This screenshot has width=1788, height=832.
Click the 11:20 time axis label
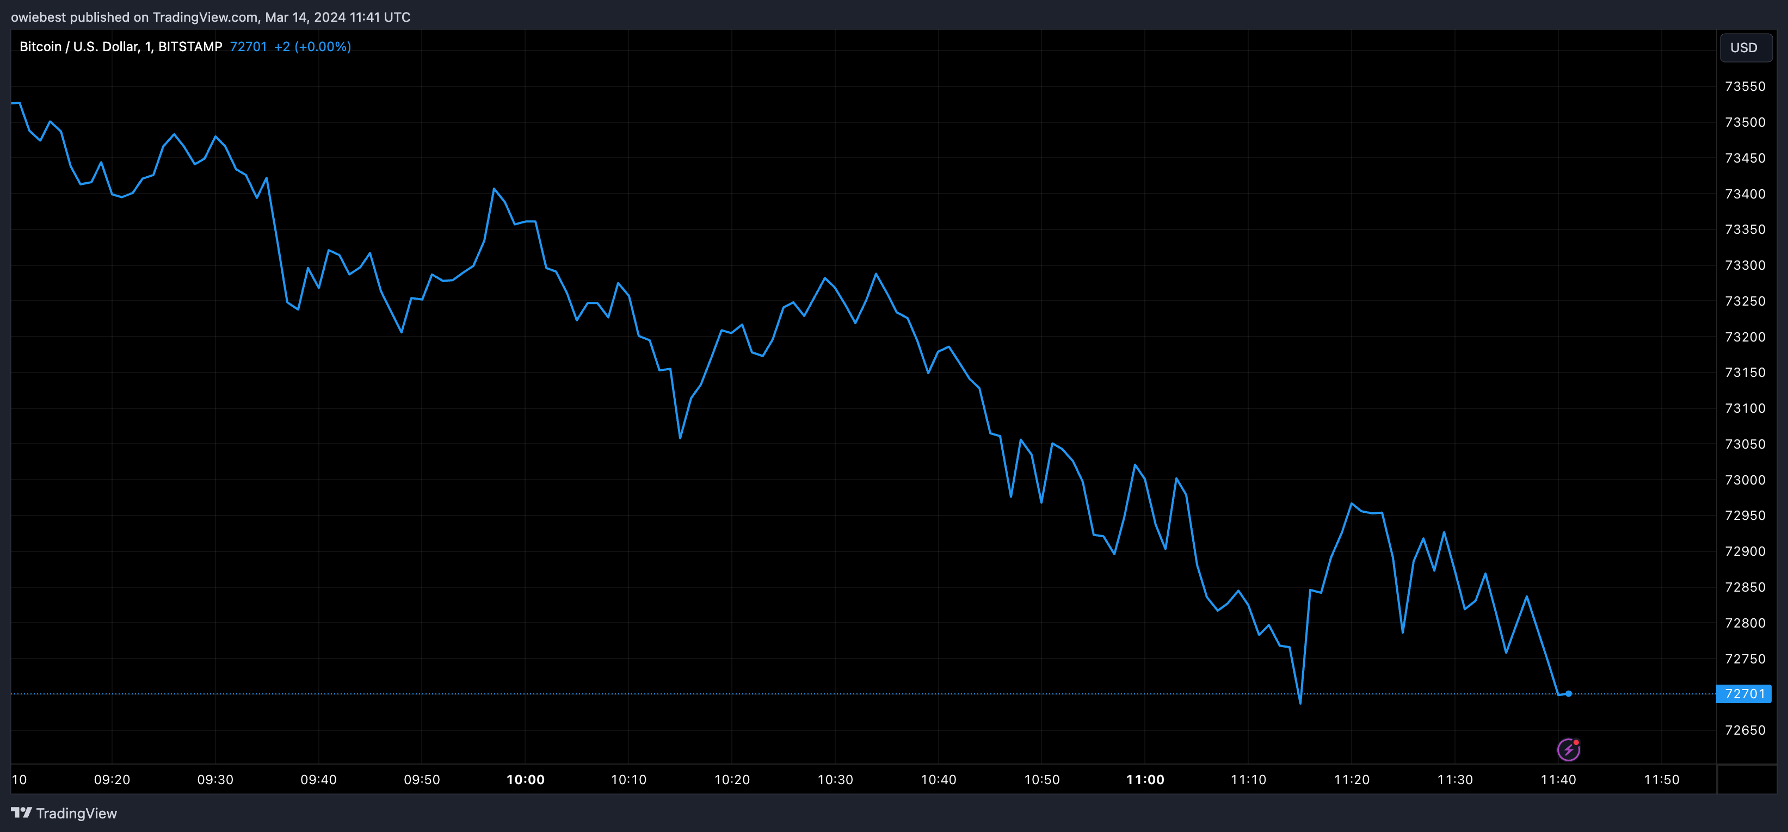point(1352,779)
